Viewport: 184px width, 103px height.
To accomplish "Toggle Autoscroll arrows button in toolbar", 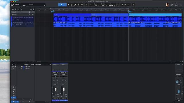I will click(x=118, y=5).
